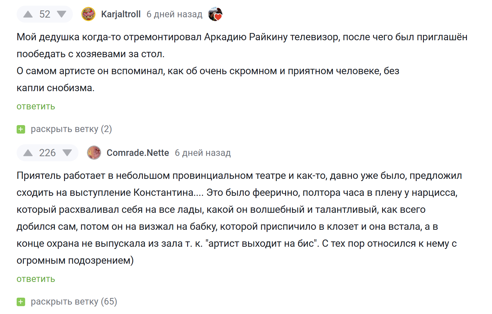Click the 226 rating score
Screen dimensions: 492x314
click(47, 153)
